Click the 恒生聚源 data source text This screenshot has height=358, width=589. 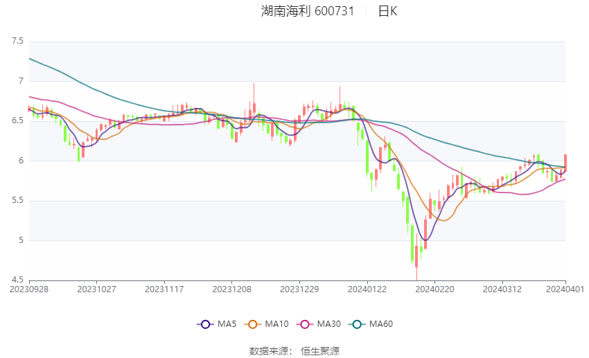(x=320, y=351)
